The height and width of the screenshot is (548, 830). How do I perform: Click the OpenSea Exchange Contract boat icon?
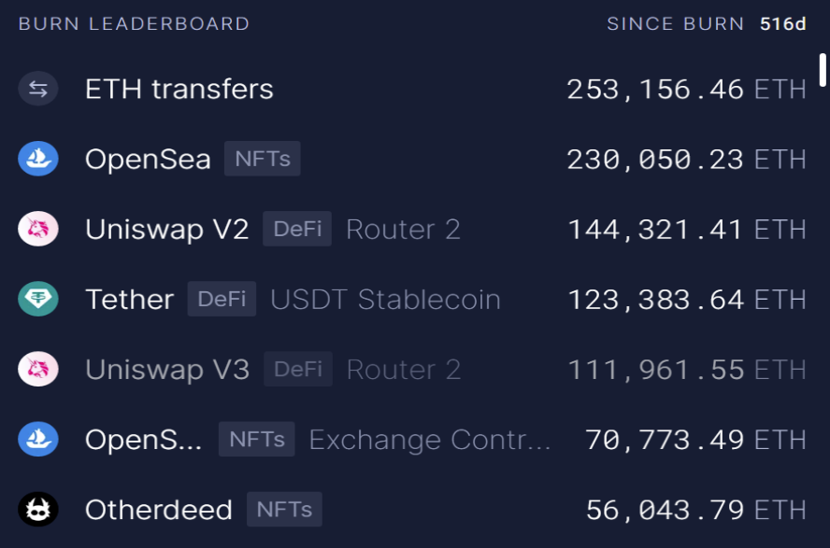(38, 439)
